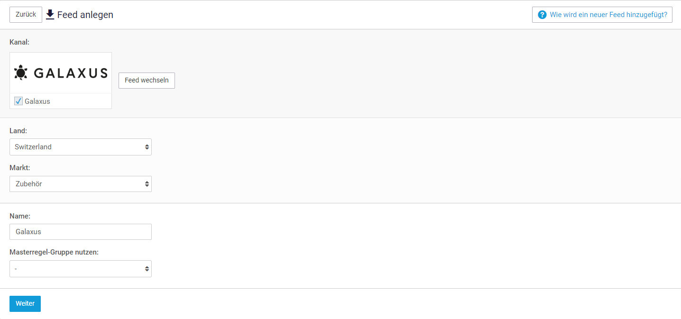The height and width of the screenshot is (319, 681).
Task: Click the Name field label
Action: (20, 216)
